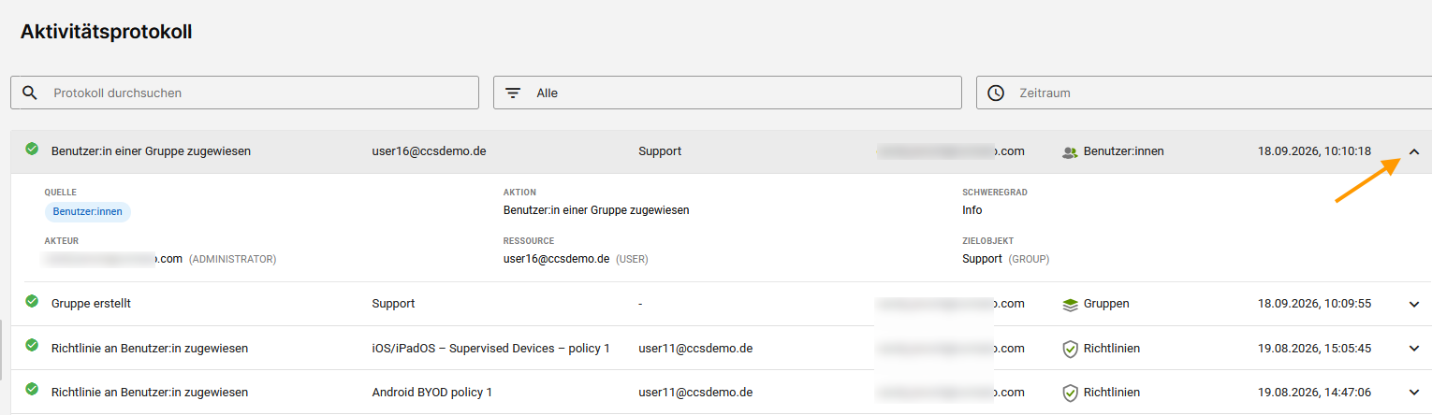Click the (GROUP) label under Zielobjekt
Viewport: 1432px width, 415px height.
[1029, 259]
